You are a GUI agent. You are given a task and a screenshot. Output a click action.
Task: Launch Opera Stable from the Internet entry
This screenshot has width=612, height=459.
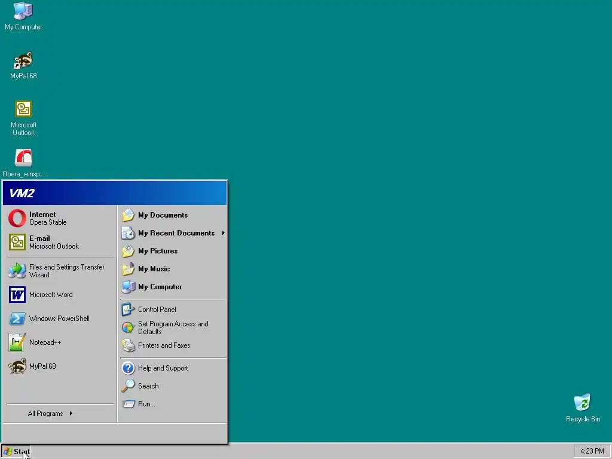(60, 218)
